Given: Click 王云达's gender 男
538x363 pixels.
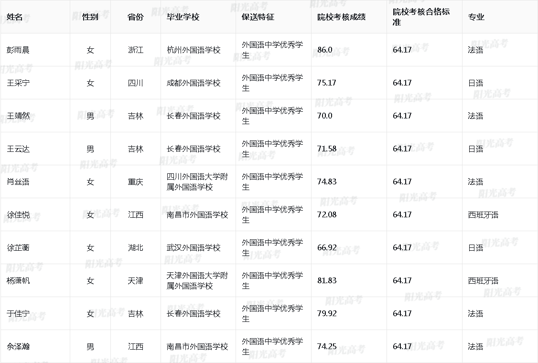Looking at the screenshot, I should (90, 149).
